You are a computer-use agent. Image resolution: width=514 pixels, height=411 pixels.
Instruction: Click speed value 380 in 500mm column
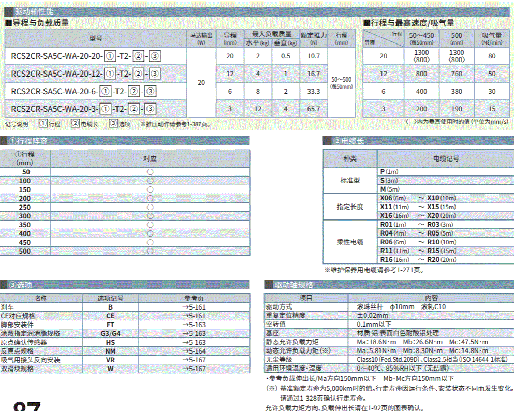click(x=457, y=92)
